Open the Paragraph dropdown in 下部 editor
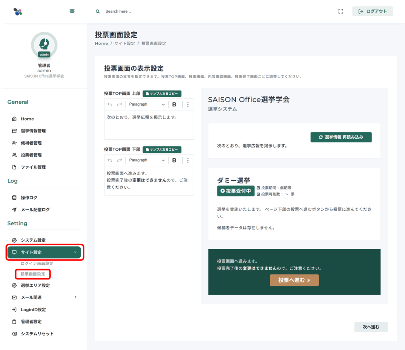 tap(147, 161)
